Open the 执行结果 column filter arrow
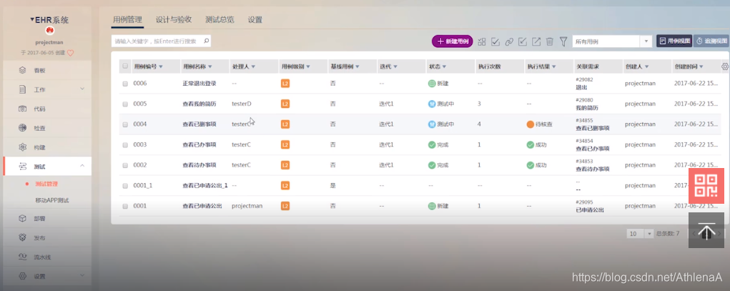 556,66
